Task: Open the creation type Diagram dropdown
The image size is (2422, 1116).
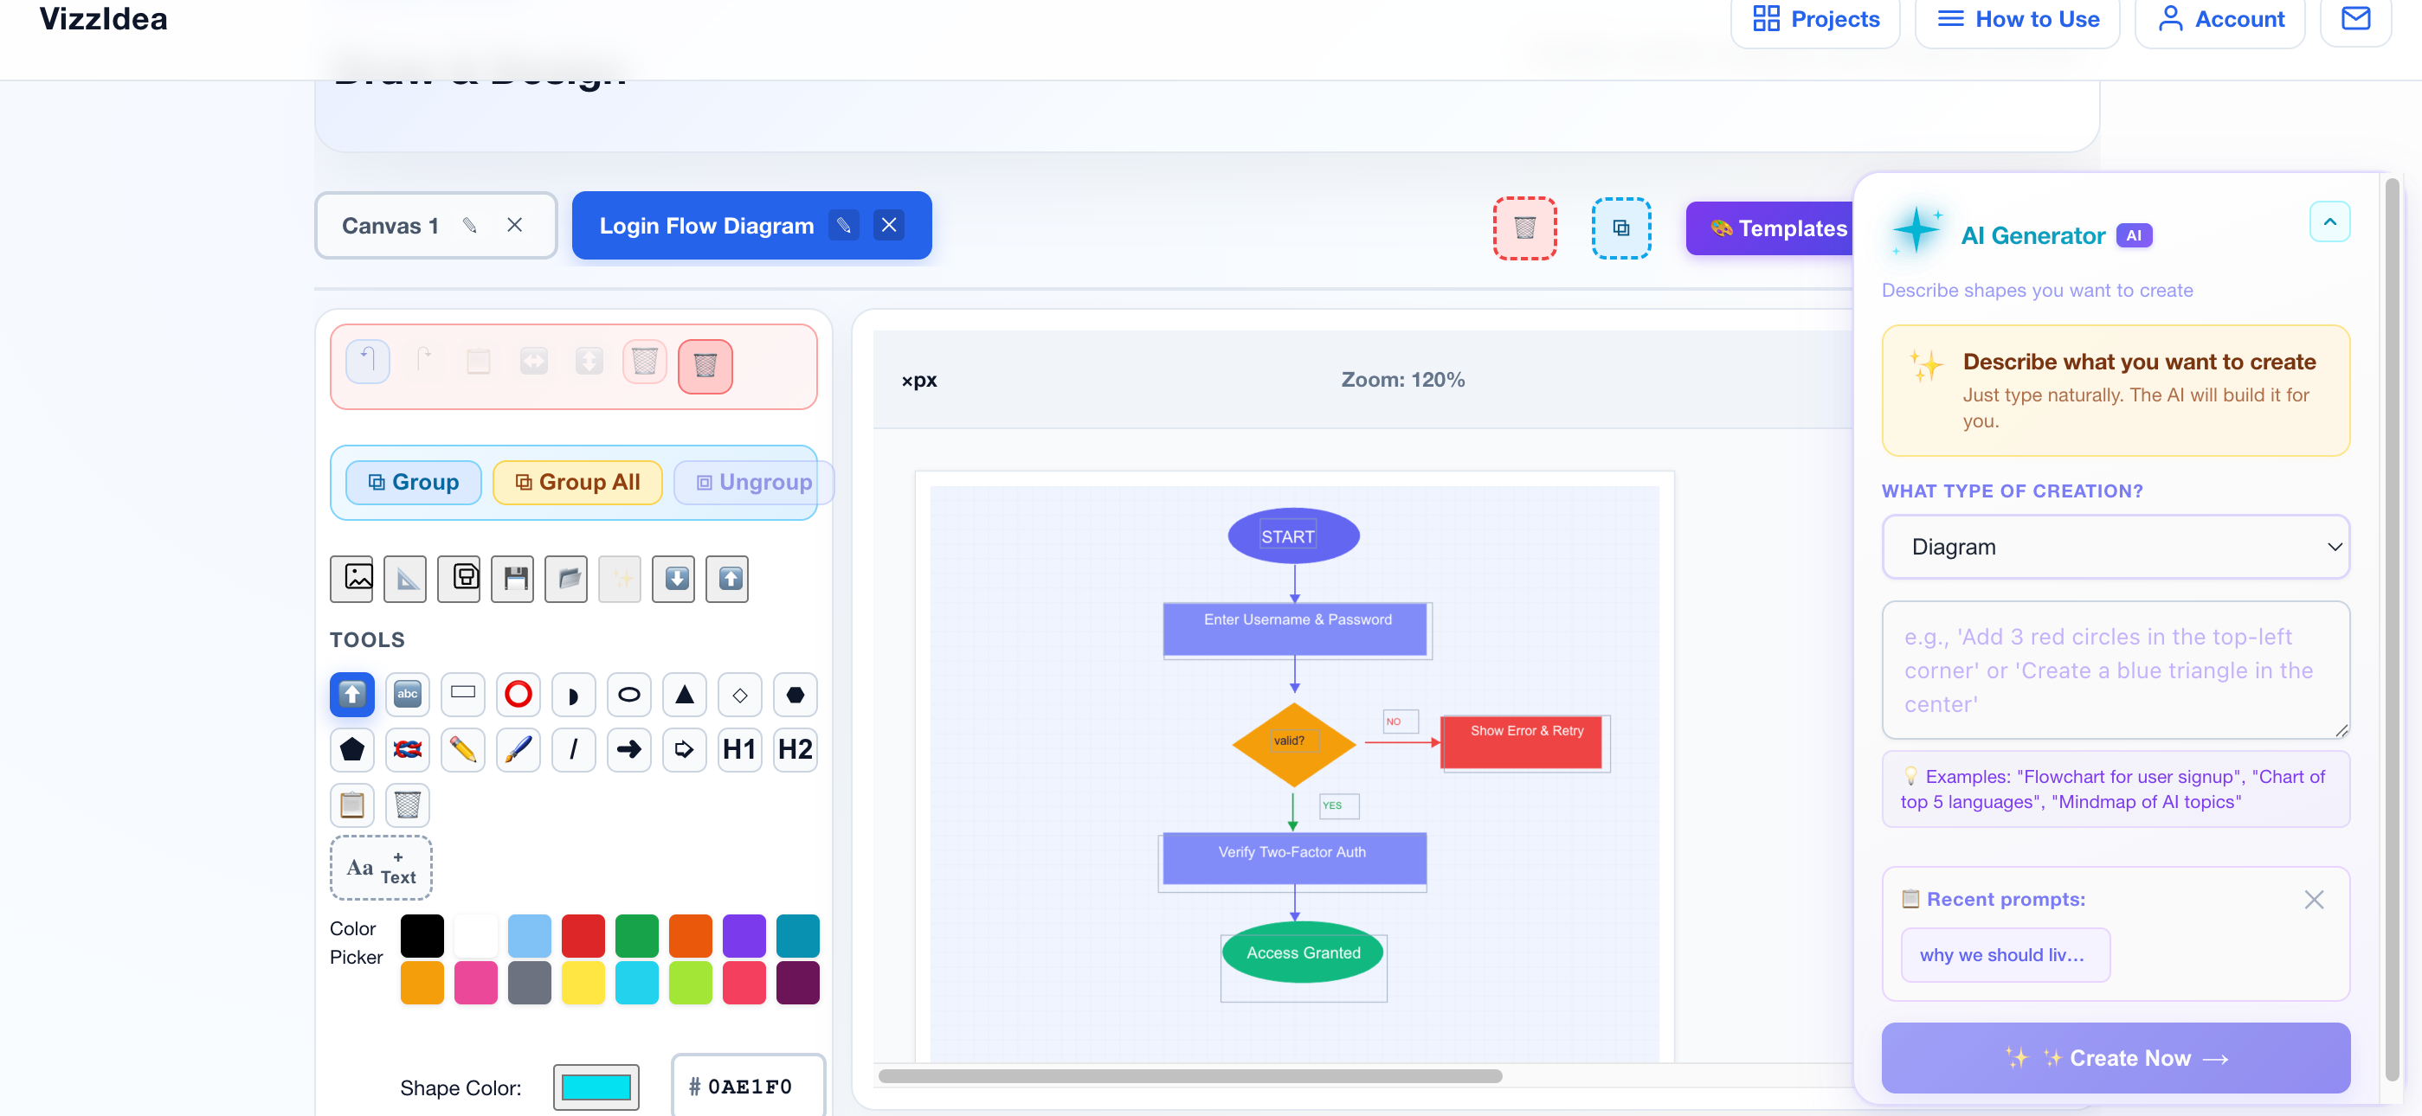Action: (2115, 547)
